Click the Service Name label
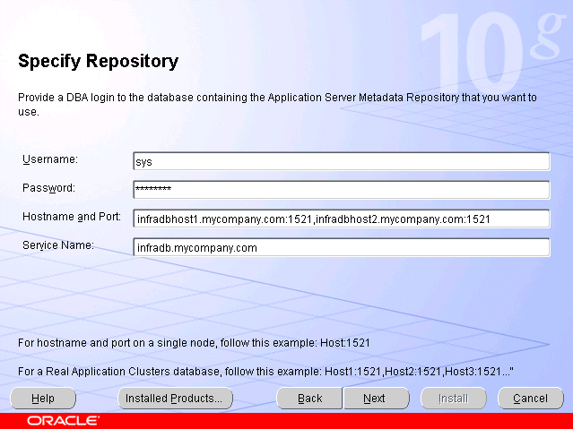The image size is (573, 429). 58,245
